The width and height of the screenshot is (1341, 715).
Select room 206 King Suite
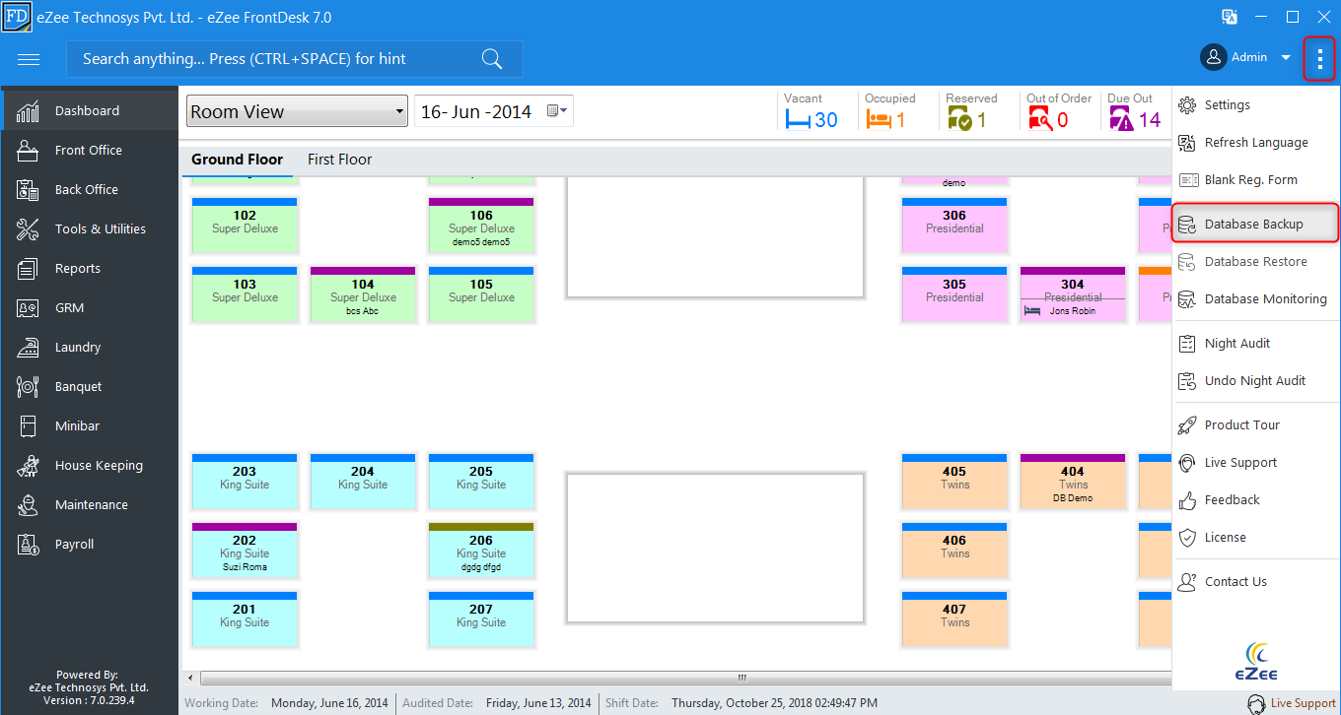tap(481, 550)
